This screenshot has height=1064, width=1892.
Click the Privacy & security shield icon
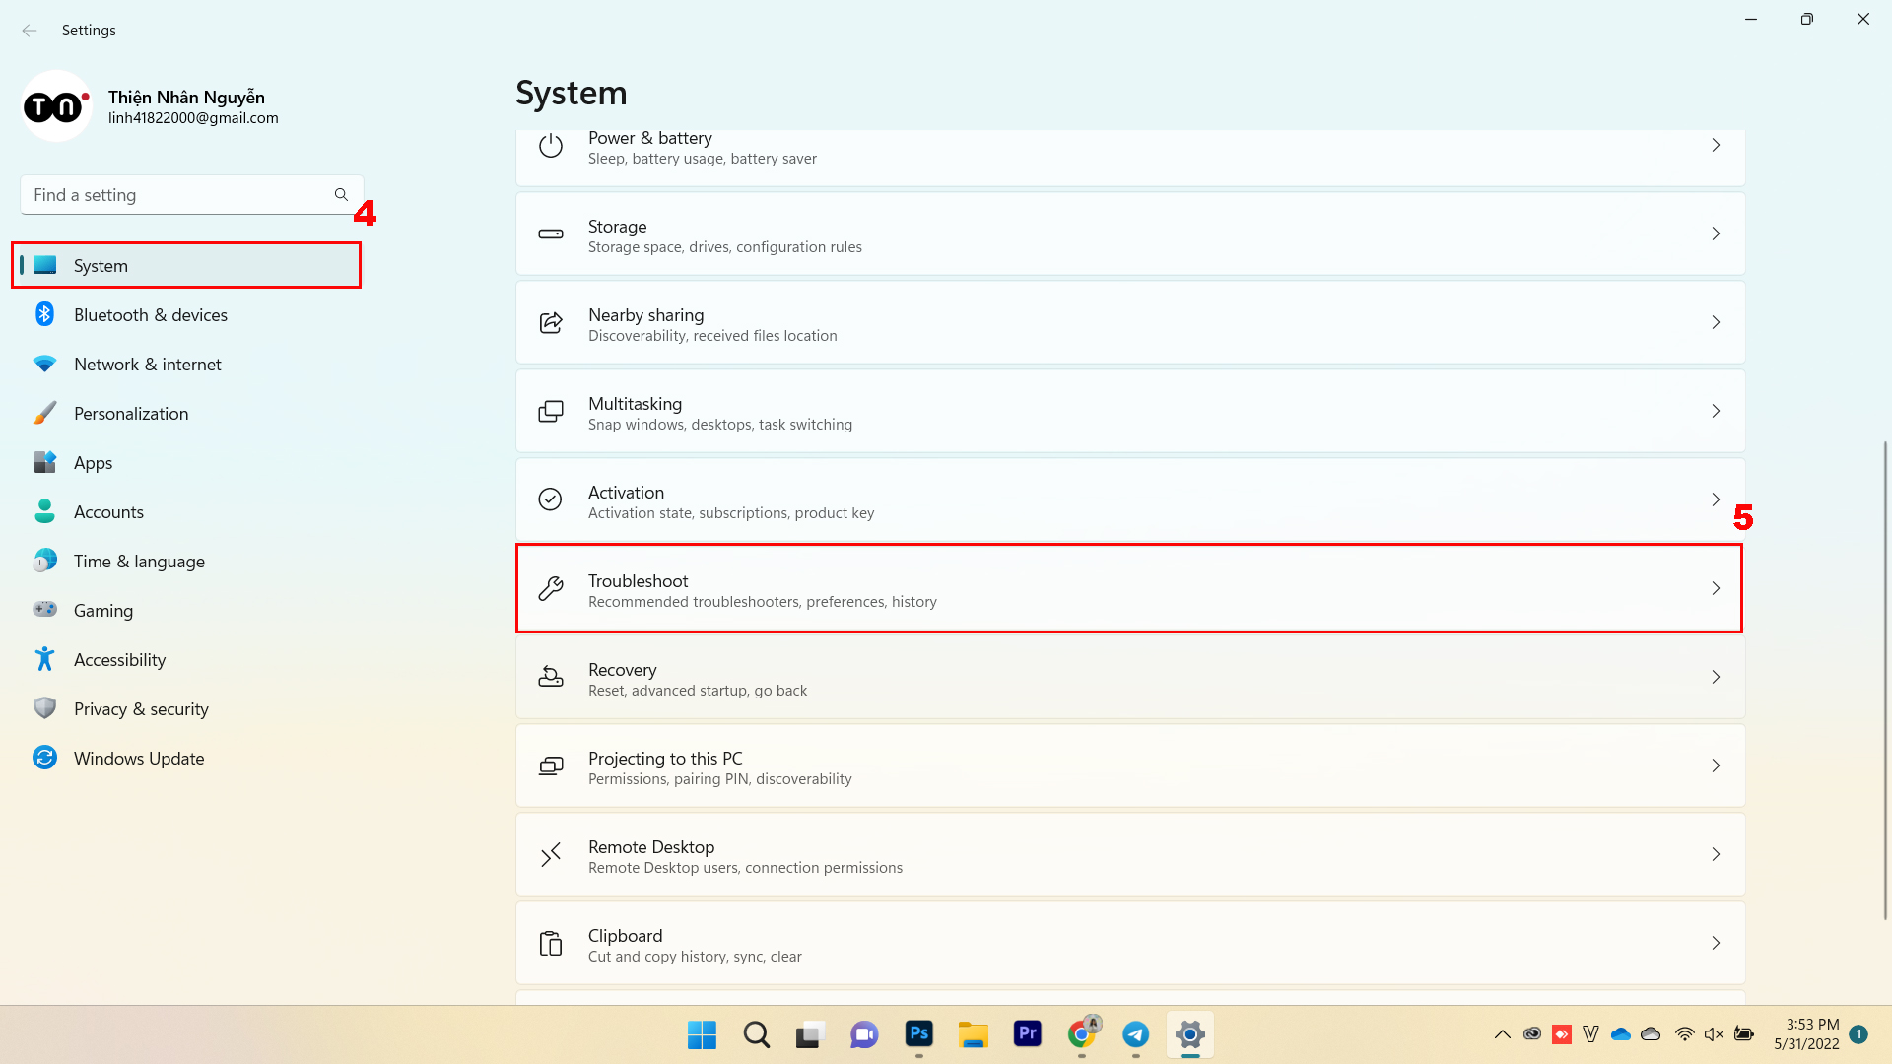point(44,708)
